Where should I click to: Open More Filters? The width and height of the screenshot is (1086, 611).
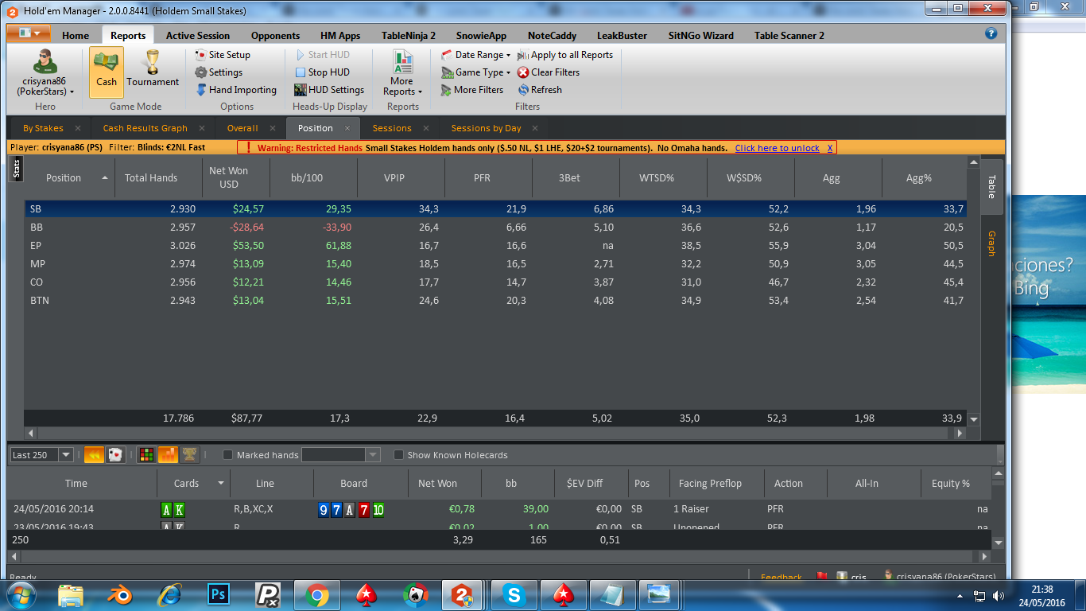click(472, 90)
